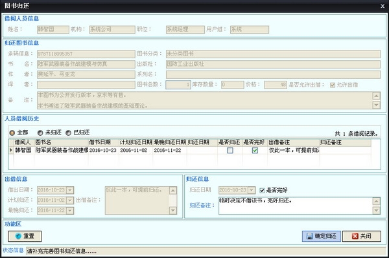Click the 职位 field showing 系统经理

[185, 30]
